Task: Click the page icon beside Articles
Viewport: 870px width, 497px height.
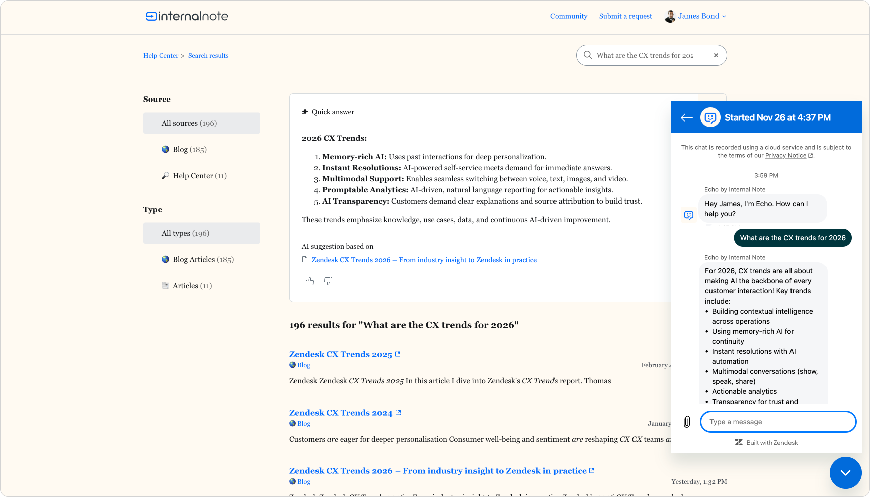Action: [165, 286]
